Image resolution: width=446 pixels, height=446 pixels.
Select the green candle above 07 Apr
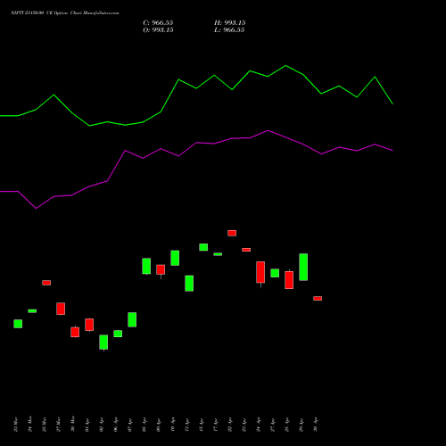click(132, 319)
